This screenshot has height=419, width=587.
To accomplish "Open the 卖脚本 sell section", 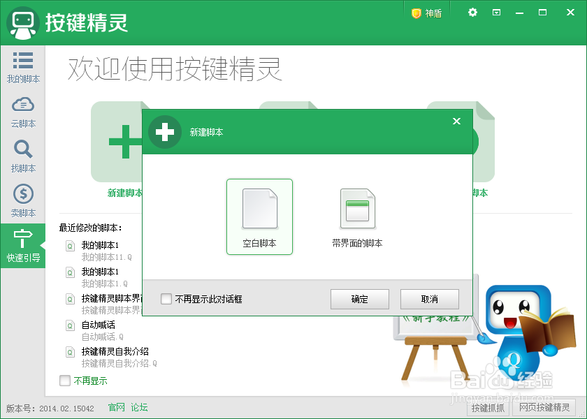I will [x=23, y=201].
